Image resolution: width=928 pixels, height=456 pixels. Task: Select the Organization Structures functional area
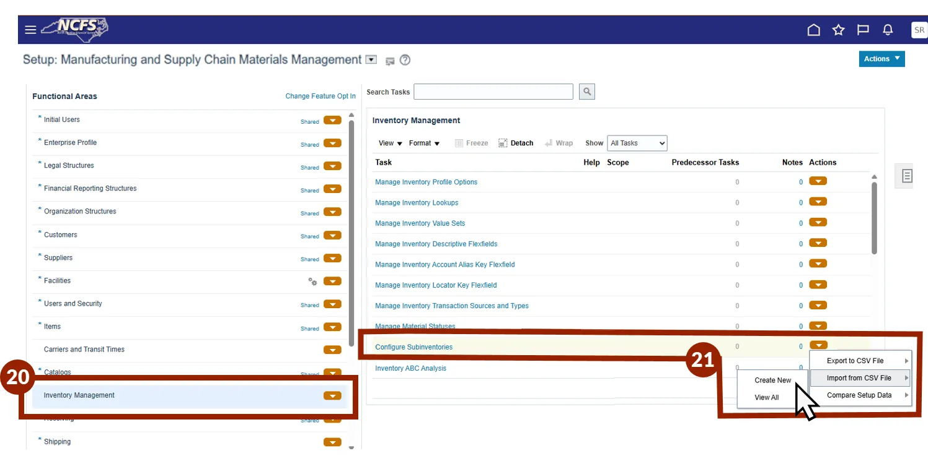[80, 212]
